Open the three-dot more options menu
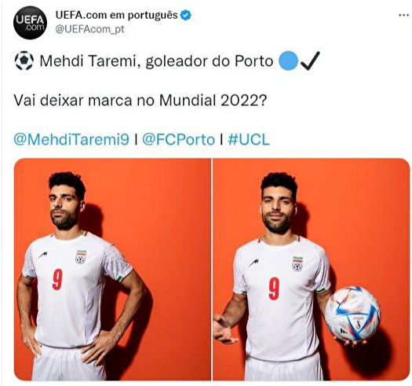The height and width of the screenshot is (386, 412). 403,15
